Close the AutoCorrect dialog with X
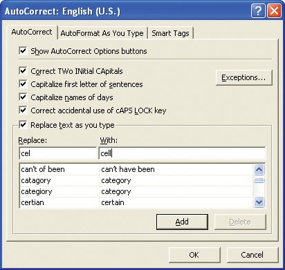 pyautogui.click(x=274, y=11)
